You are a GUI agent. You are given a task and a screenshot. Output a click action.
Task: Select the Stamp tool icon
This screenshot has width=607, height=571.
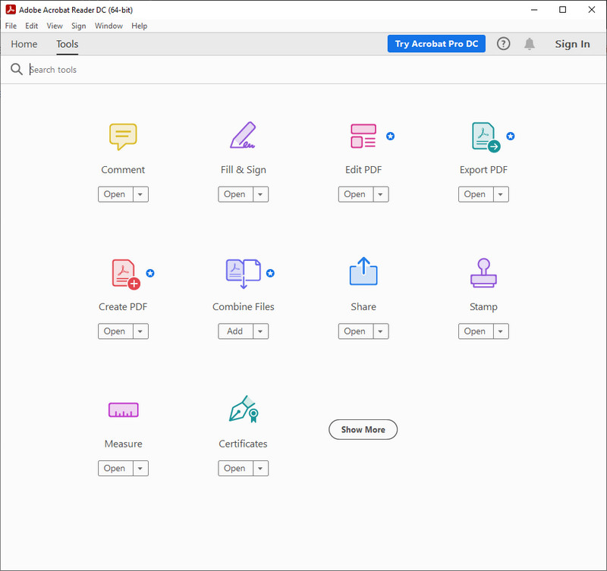[483, 274]
